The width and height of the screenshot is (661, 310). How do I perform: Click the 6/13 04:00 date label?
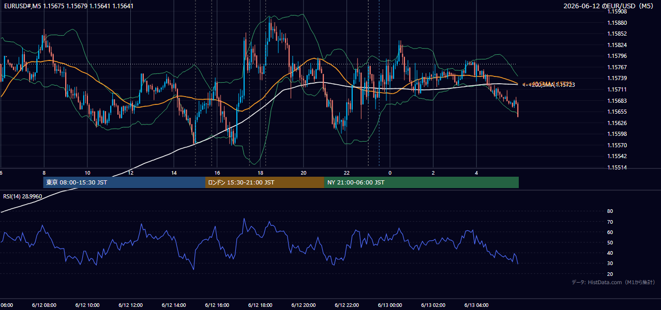coord(477,305)
